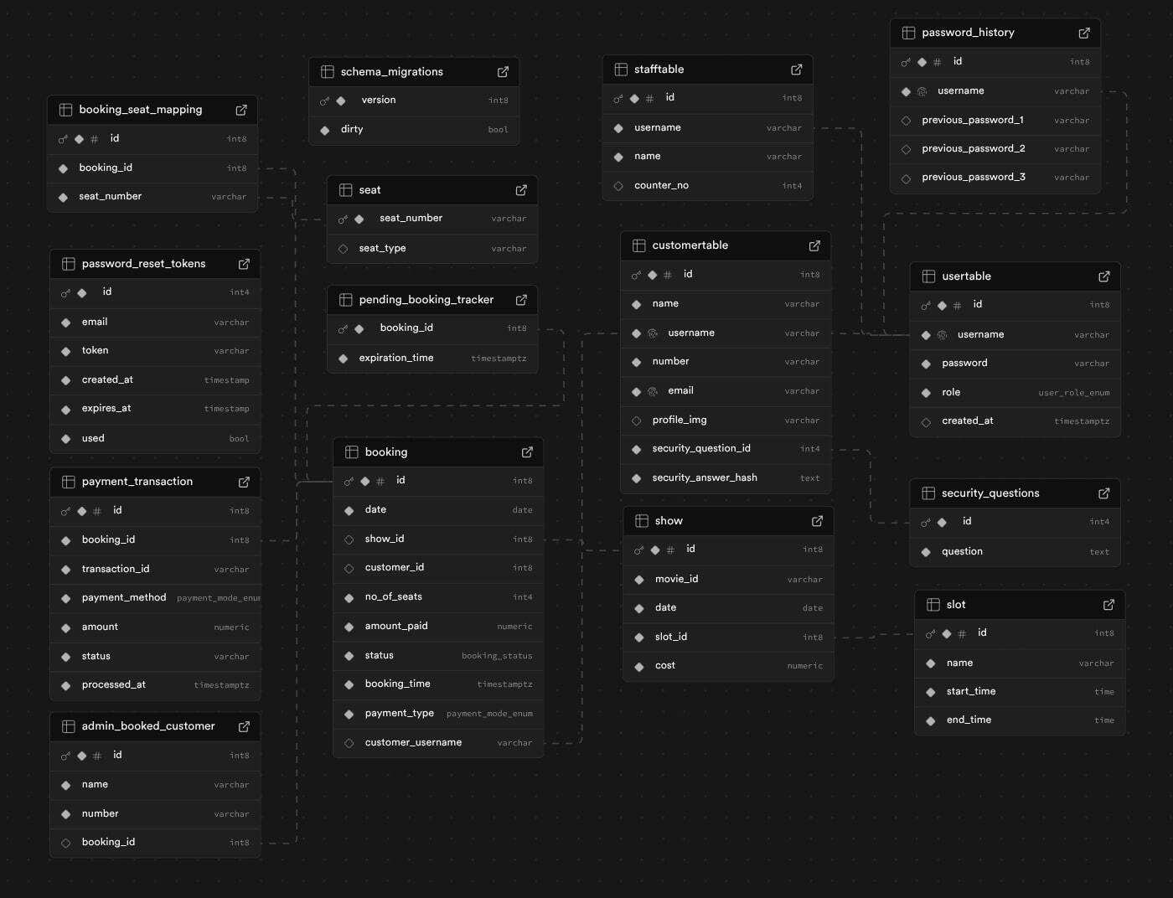The height and width of the screenshot is (898, 1173).
Task: Click the customer_username column in booking
Action: point(438,743)
